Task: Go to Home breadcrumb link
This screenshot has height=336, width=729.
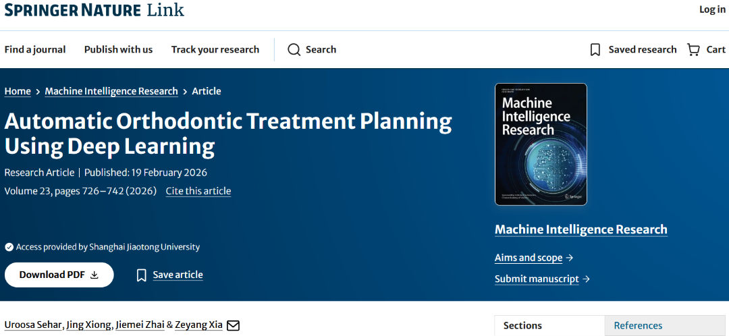Action: pos(18,91)
